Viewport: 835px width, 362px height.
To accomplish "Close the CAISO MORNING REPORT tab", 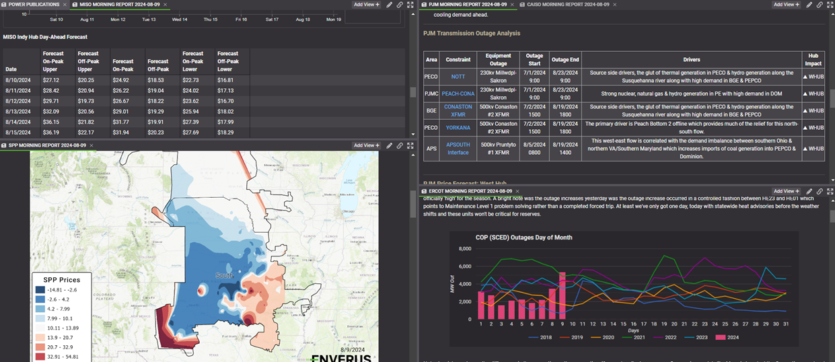I will [615, 5].
